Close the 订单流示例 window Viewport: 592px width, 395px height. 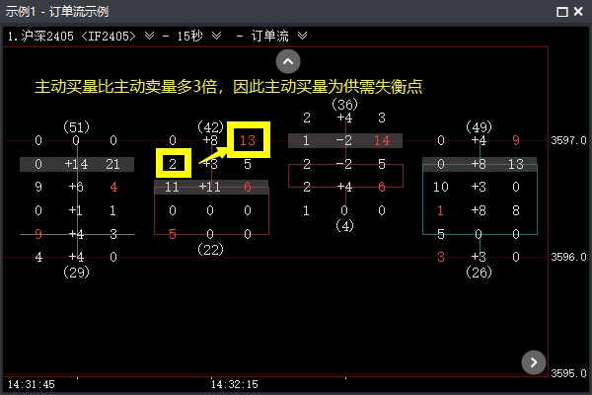[x=579, y=11]
